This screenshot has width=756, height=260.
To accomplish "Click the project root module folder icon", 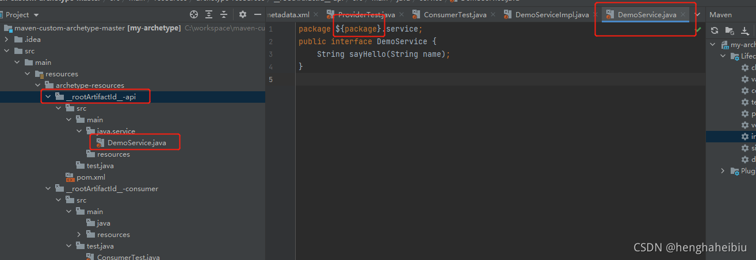I will [8, 28].
